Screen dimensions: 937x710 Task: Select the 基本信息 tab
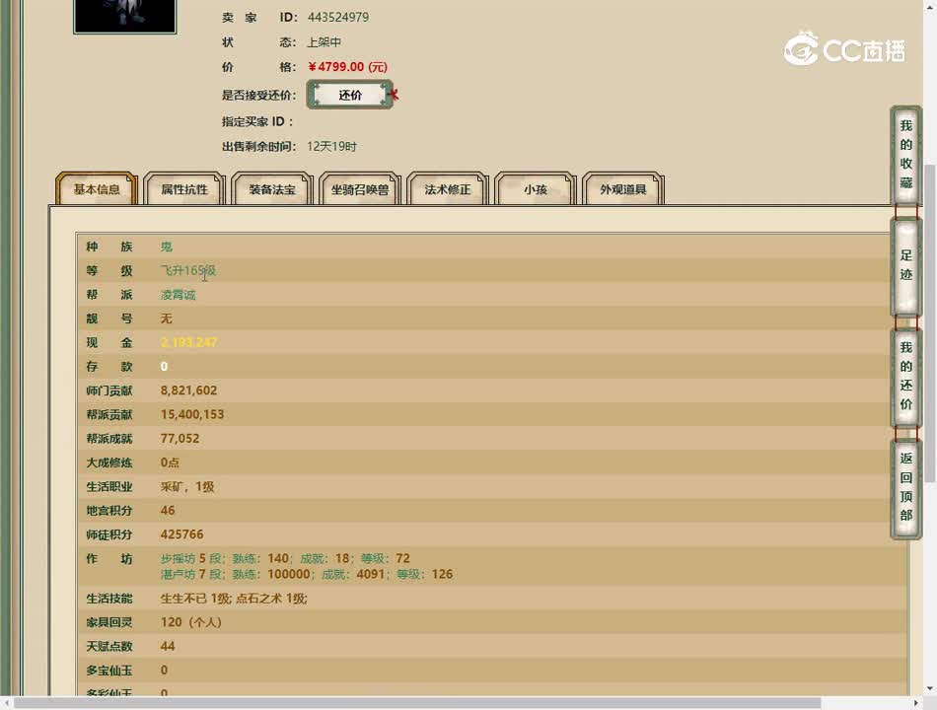click(95, 189)
